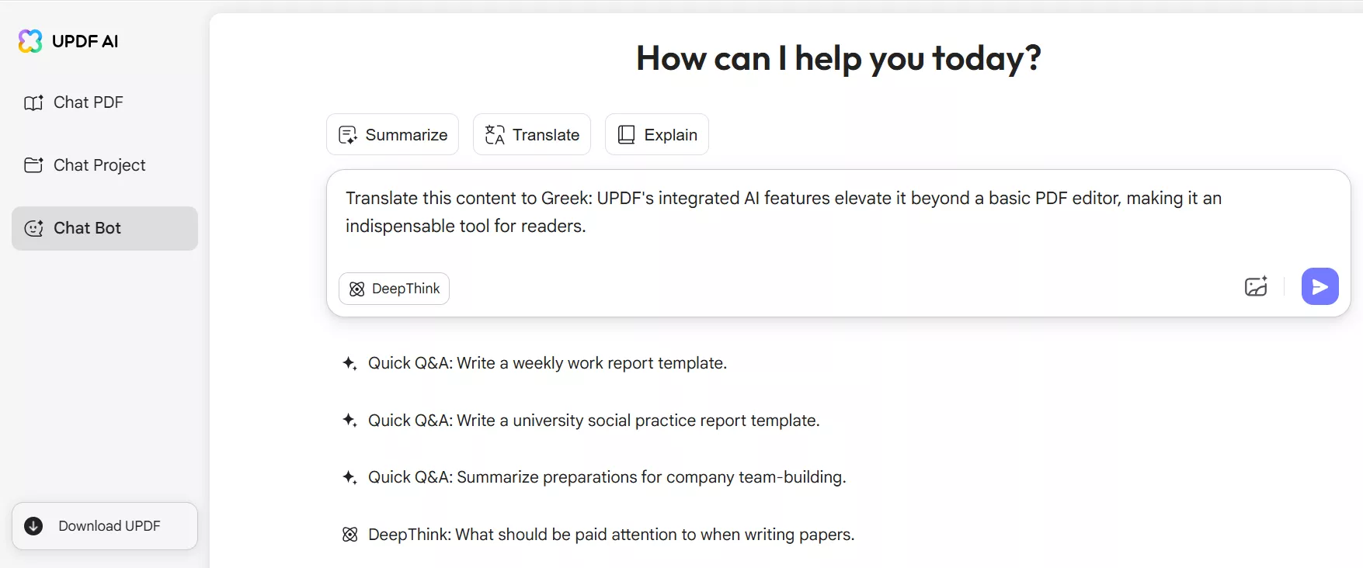
Task: Click the DeepThink writing papers suggestion
Action: (611, 534)
